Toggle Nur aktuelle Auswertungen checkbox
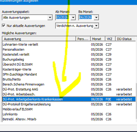 pyautogui.click(x=4, y=26)
